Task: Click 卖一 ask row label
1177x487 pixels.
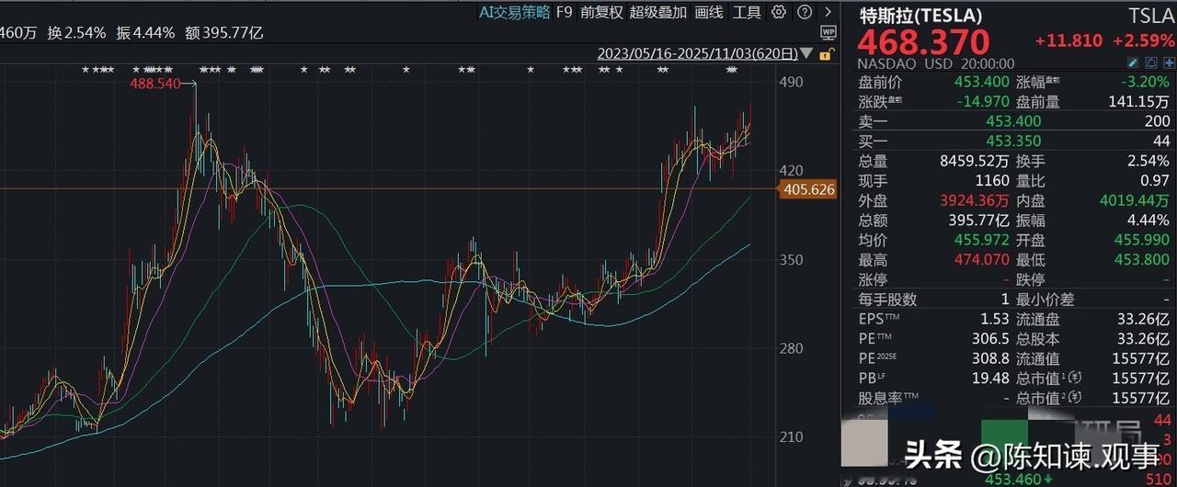Action: (x=874, y=121)
